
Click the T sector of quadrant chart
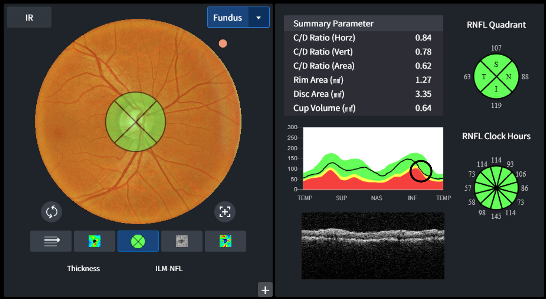coord(484,77)
